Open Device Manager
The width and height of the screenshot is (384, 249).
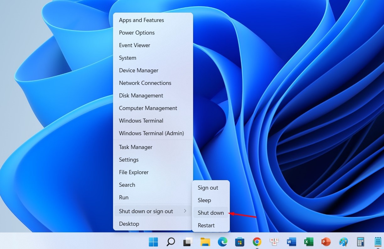click(x=138, y=70)
